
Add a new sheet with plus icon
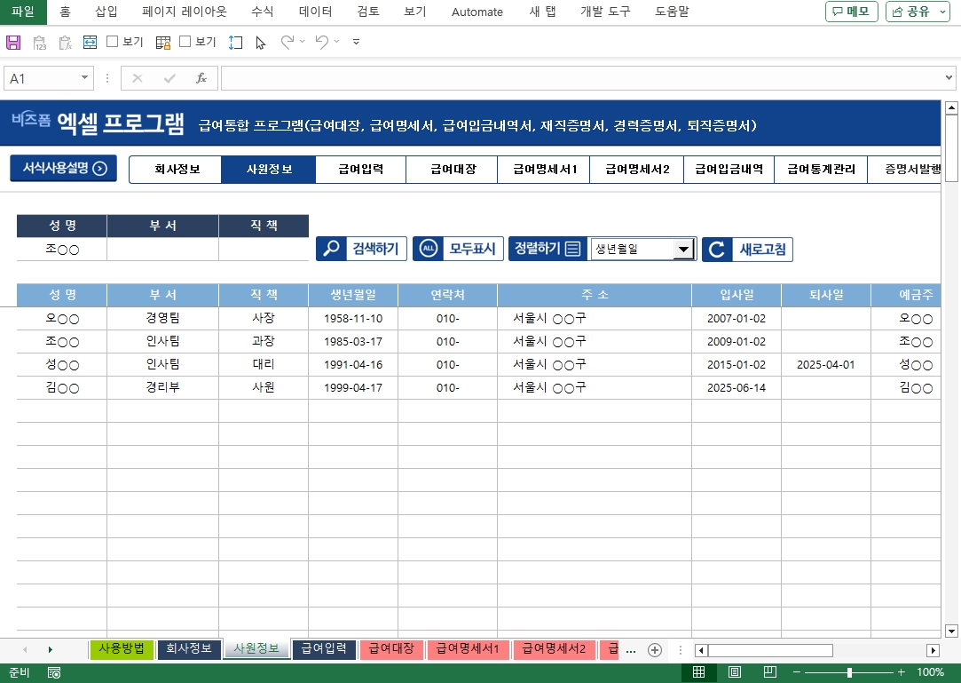[655, 650]
